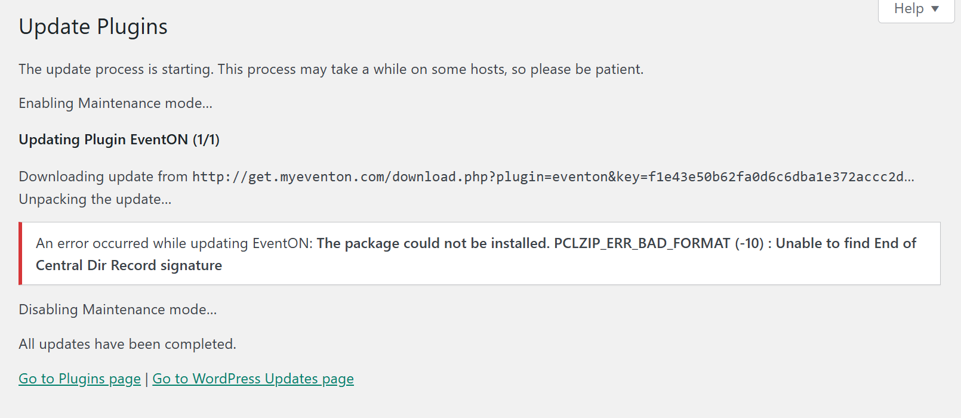Click the Help tab's downward triangle arrow
This screenshot has height=418, width=961.
click(x=935, y=9)
